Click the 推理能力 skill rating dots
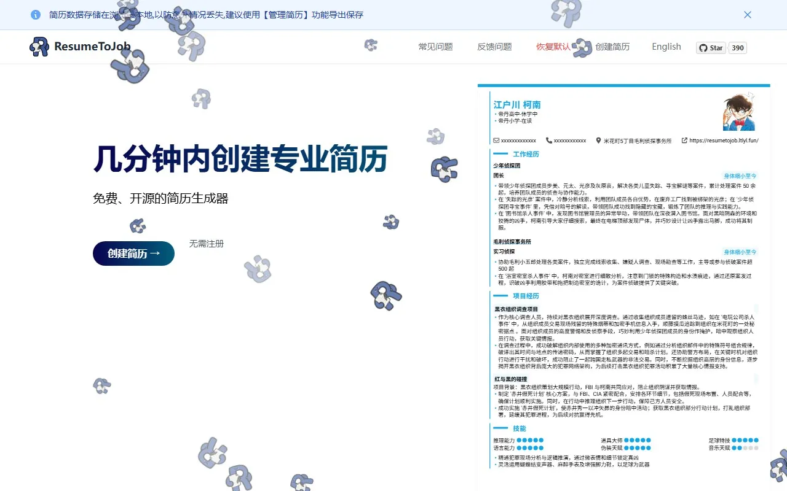The height and width of the screenshot is (491, 787). pyautogui.click(x=530, y=440)
